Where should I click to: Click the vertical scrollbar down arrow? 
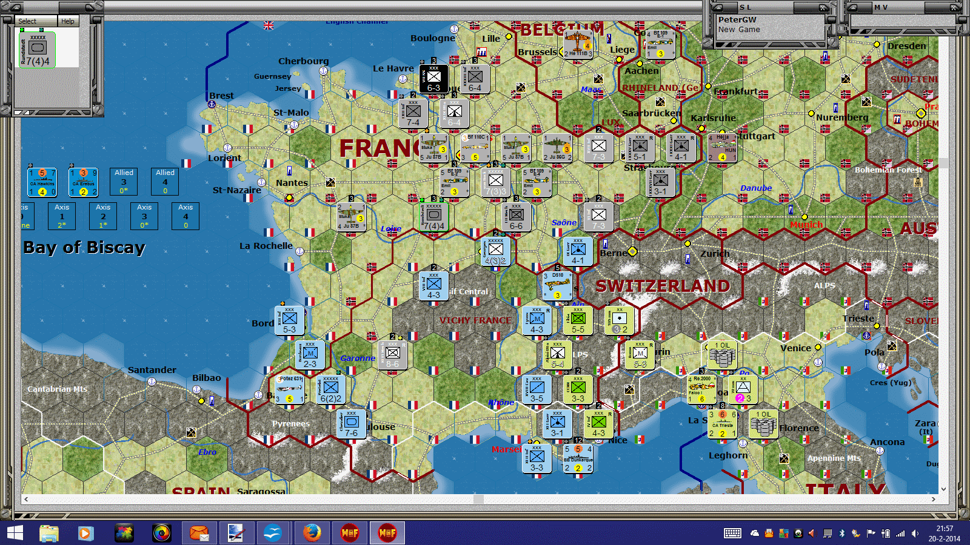point(943,489)
